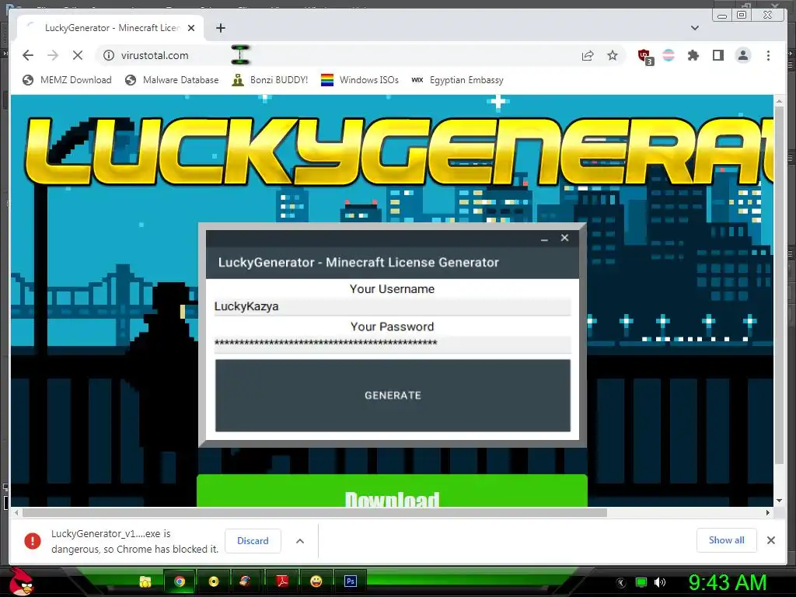Close the License Generator dialog
The image size is (796, 597).
tap(564, 238)
